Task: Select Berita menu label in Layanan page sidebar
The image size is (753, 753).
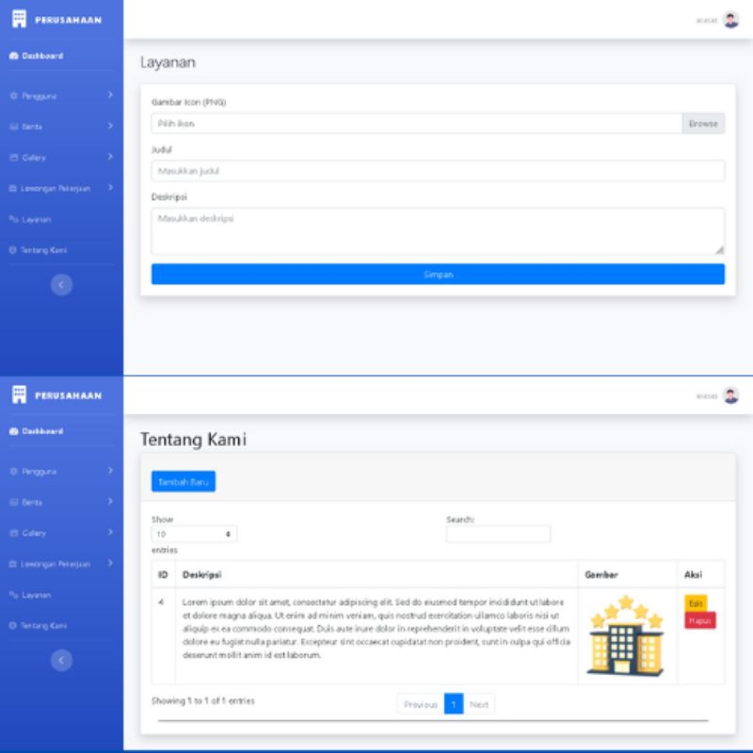Action: [32, 127]
